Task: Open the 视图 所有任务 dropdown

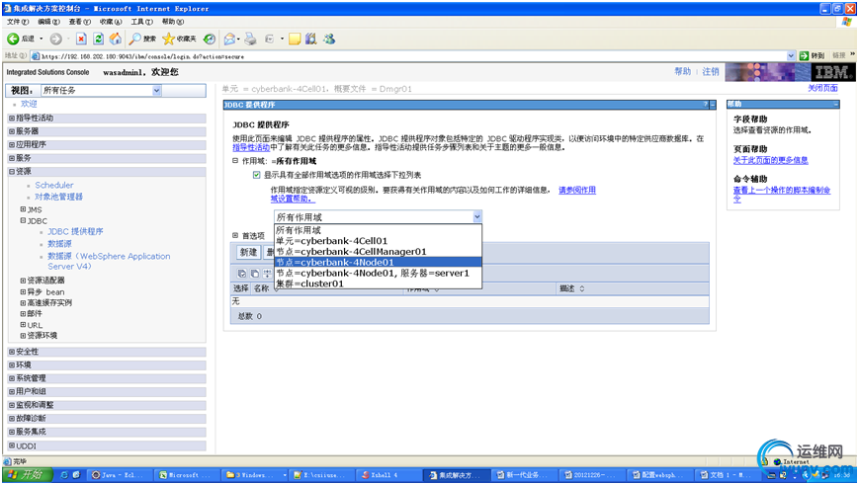Action: pos(157,90)
